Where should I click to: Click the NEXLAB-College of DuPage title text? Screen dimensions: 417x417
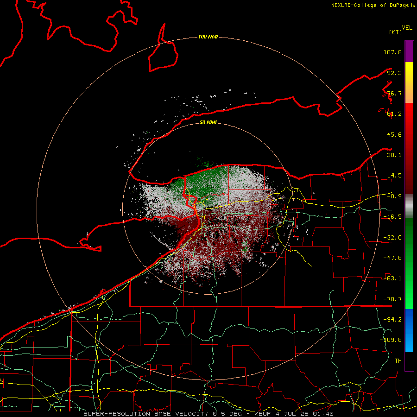(371, 5)
